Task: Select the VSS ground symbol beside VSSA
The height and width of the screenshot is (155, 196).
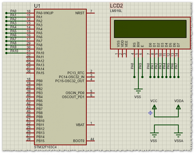Action: (154, 135)
